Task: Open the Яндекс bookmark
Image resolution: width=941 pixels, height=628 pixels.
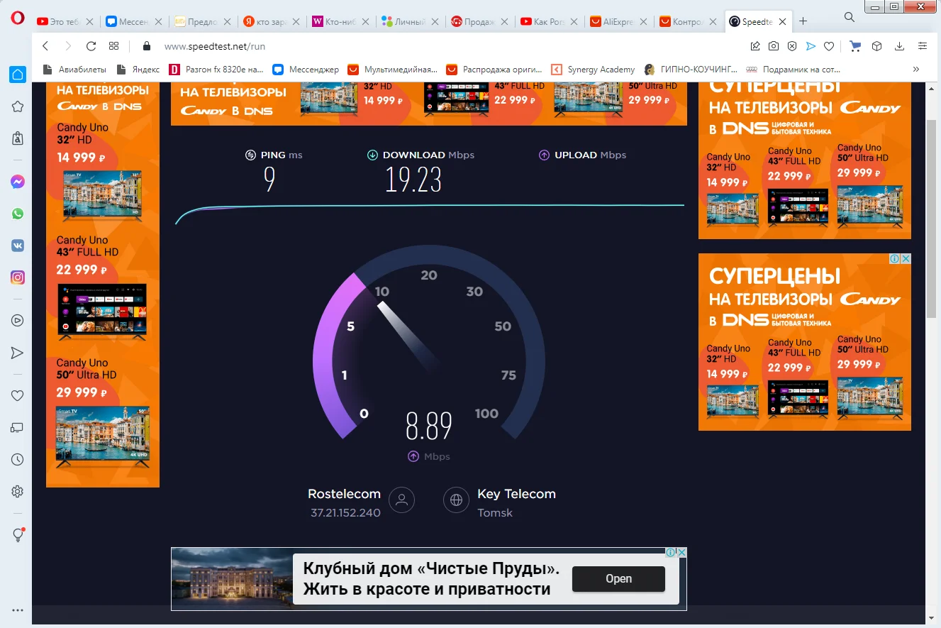Action: (x=138, y=70)
